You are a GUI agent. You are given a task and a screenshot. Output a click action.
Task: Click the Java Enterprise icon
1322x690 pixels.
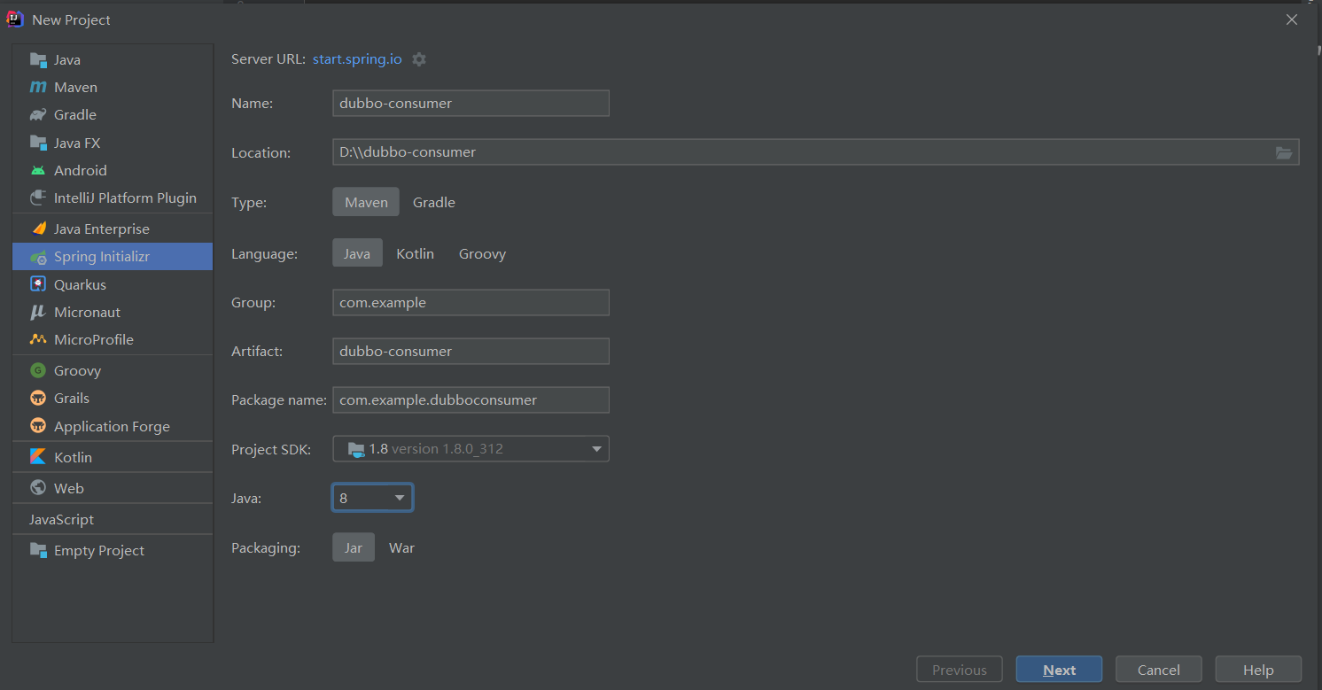(38, 229)
